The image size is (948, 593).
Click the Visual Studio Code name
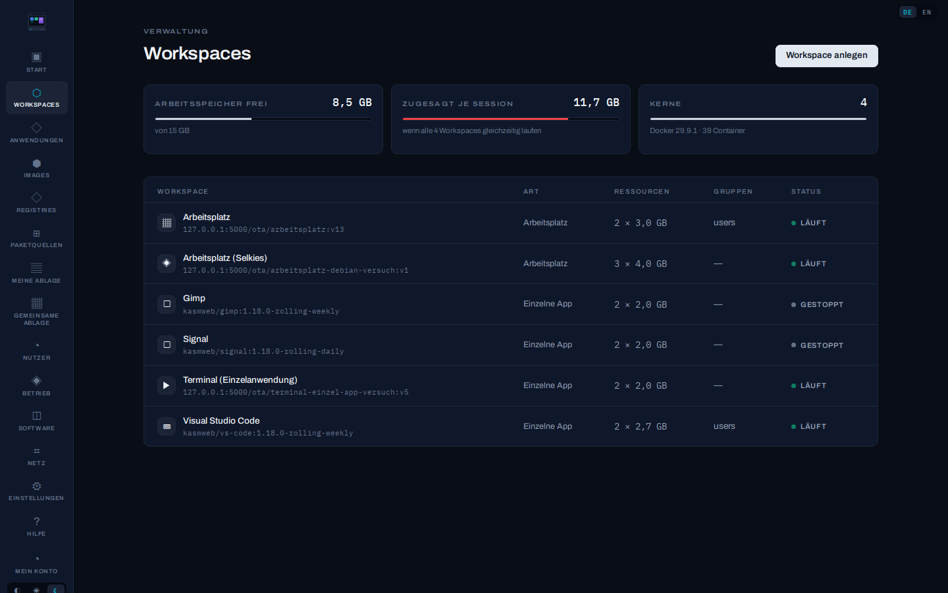click(221, 421)
